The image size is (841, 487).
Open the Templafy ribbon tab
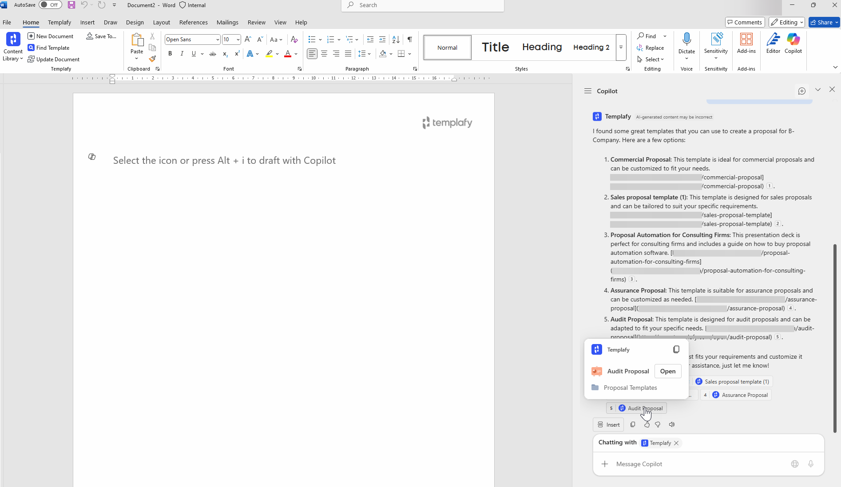pos(60,22)
